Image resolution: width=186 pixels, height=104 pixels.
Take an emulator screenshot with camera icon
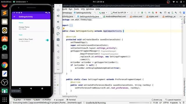pos(58,40)
